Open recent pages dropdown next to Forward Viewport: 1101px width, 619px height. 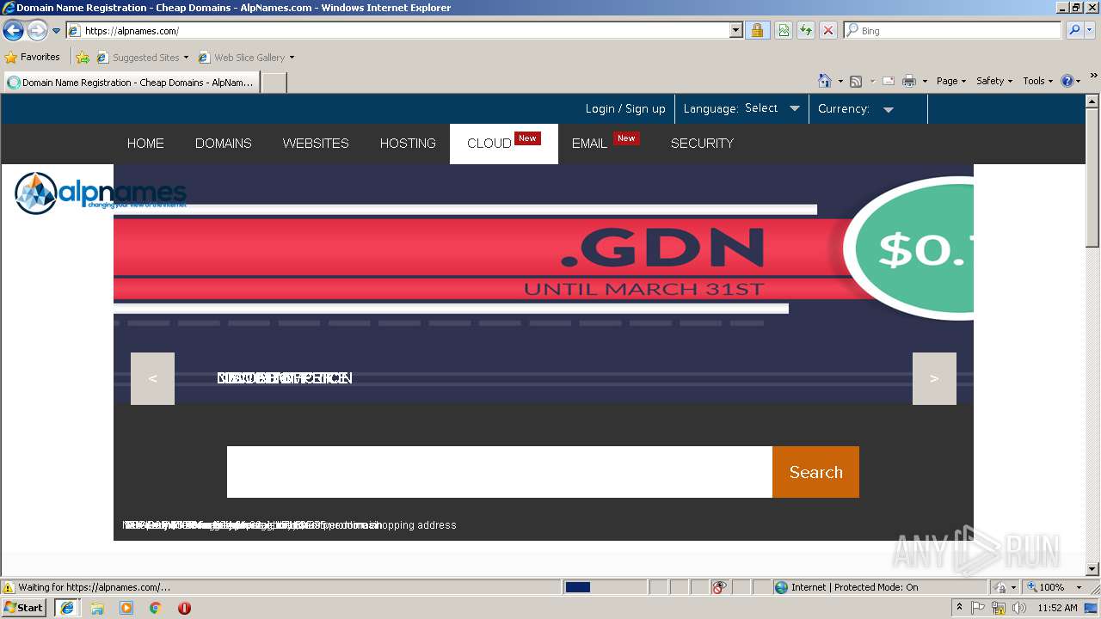pyautogui.click(x=57, y=31)
